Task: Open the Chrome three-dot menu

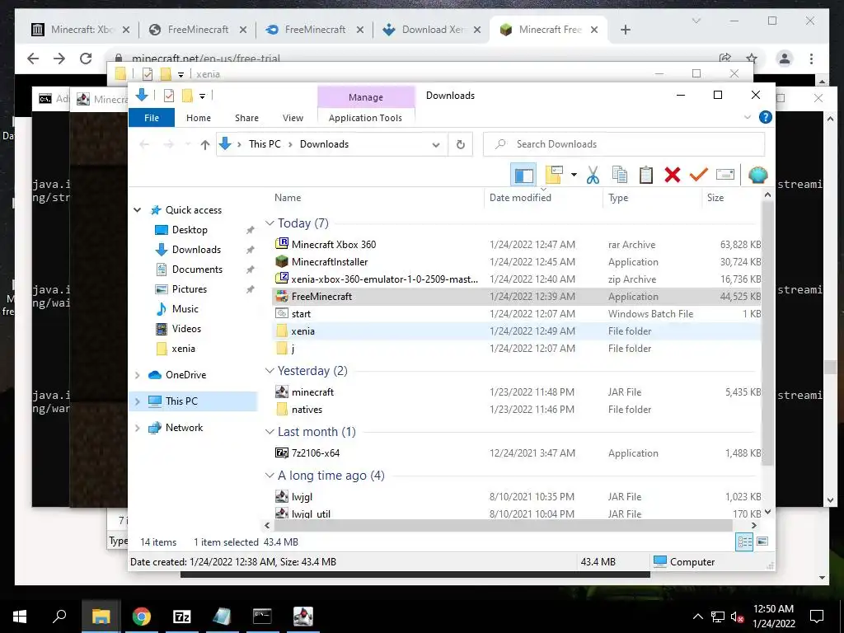Action: tap(811, 59)
